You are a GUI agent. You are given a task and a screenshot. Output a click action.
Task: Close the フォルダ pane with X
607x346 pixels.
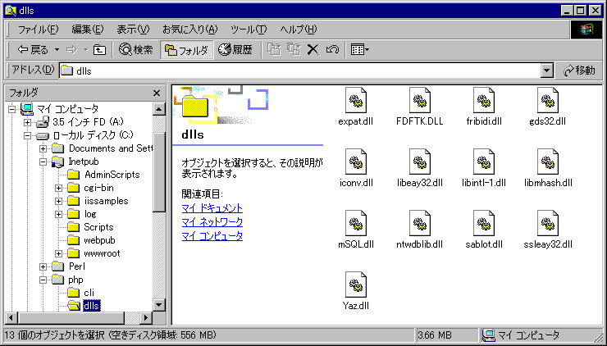[157, 93]
